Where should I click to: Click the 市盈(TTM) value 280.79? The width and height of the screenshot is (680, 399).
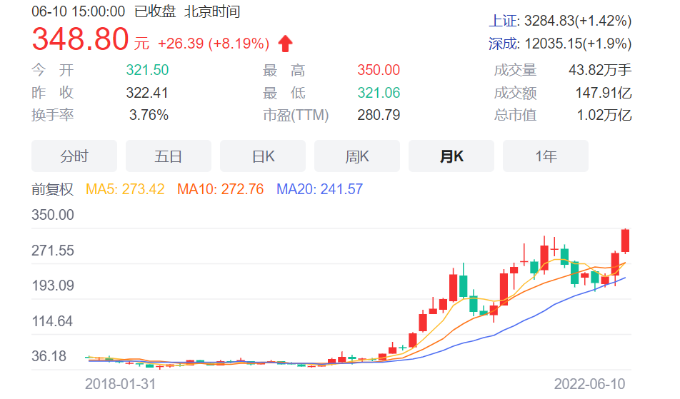point(379,115)
